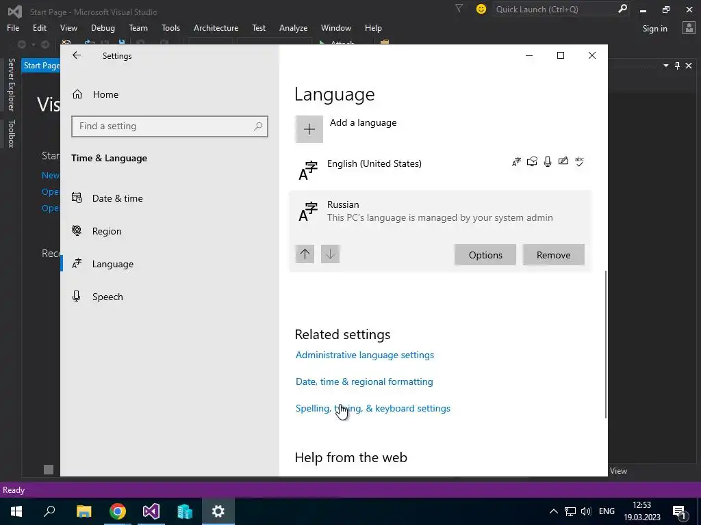Open the Visual Studio panel window position dropdown
The image size is (701, 525).
pyautogui.click(x=666, y=66)
